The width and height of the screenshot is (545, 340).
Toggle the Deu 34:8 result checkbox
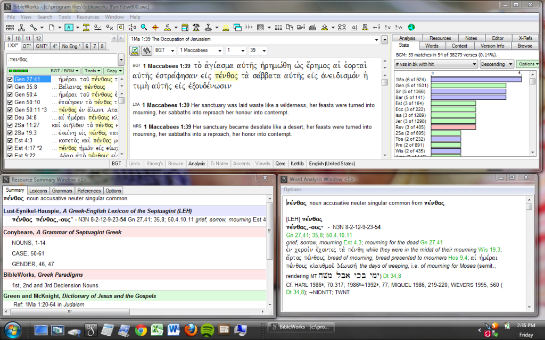tap(10, 117)
